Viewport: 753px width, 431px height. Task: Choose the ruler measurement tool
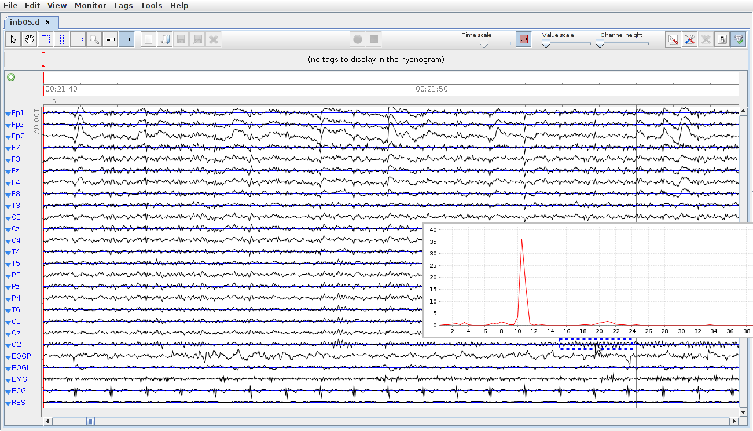click(111, 39)
